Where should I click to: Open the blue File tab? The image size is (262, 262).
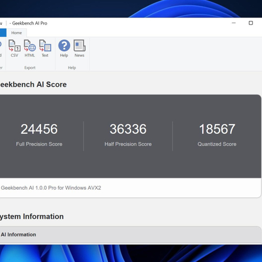coord(3,33)
